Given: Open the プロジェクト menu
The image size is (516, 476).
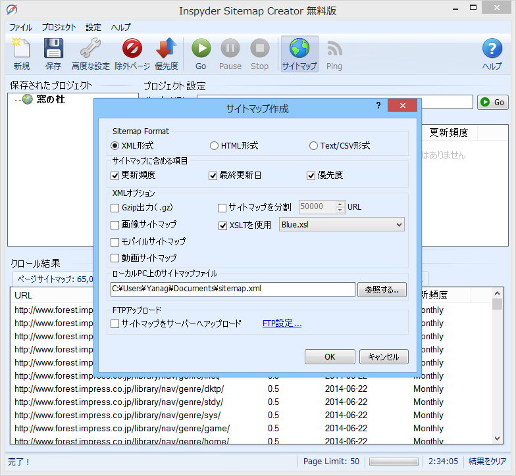Looking at the screenshot, I should pyautogui.click(x=59, y=28).
